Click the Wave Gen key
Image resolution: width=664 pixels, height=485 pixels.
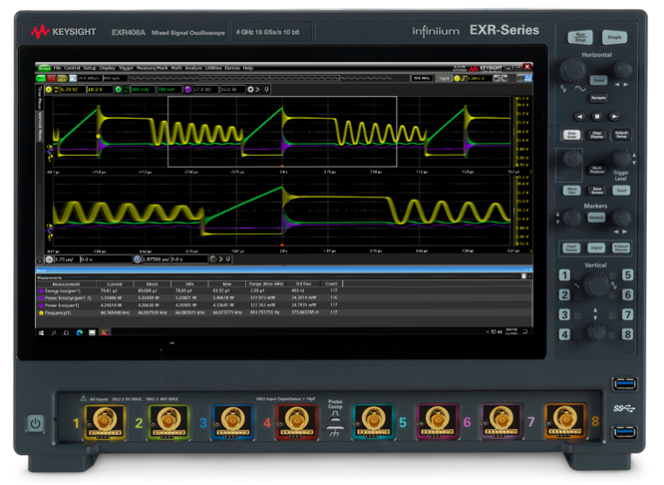click(571, 191)
